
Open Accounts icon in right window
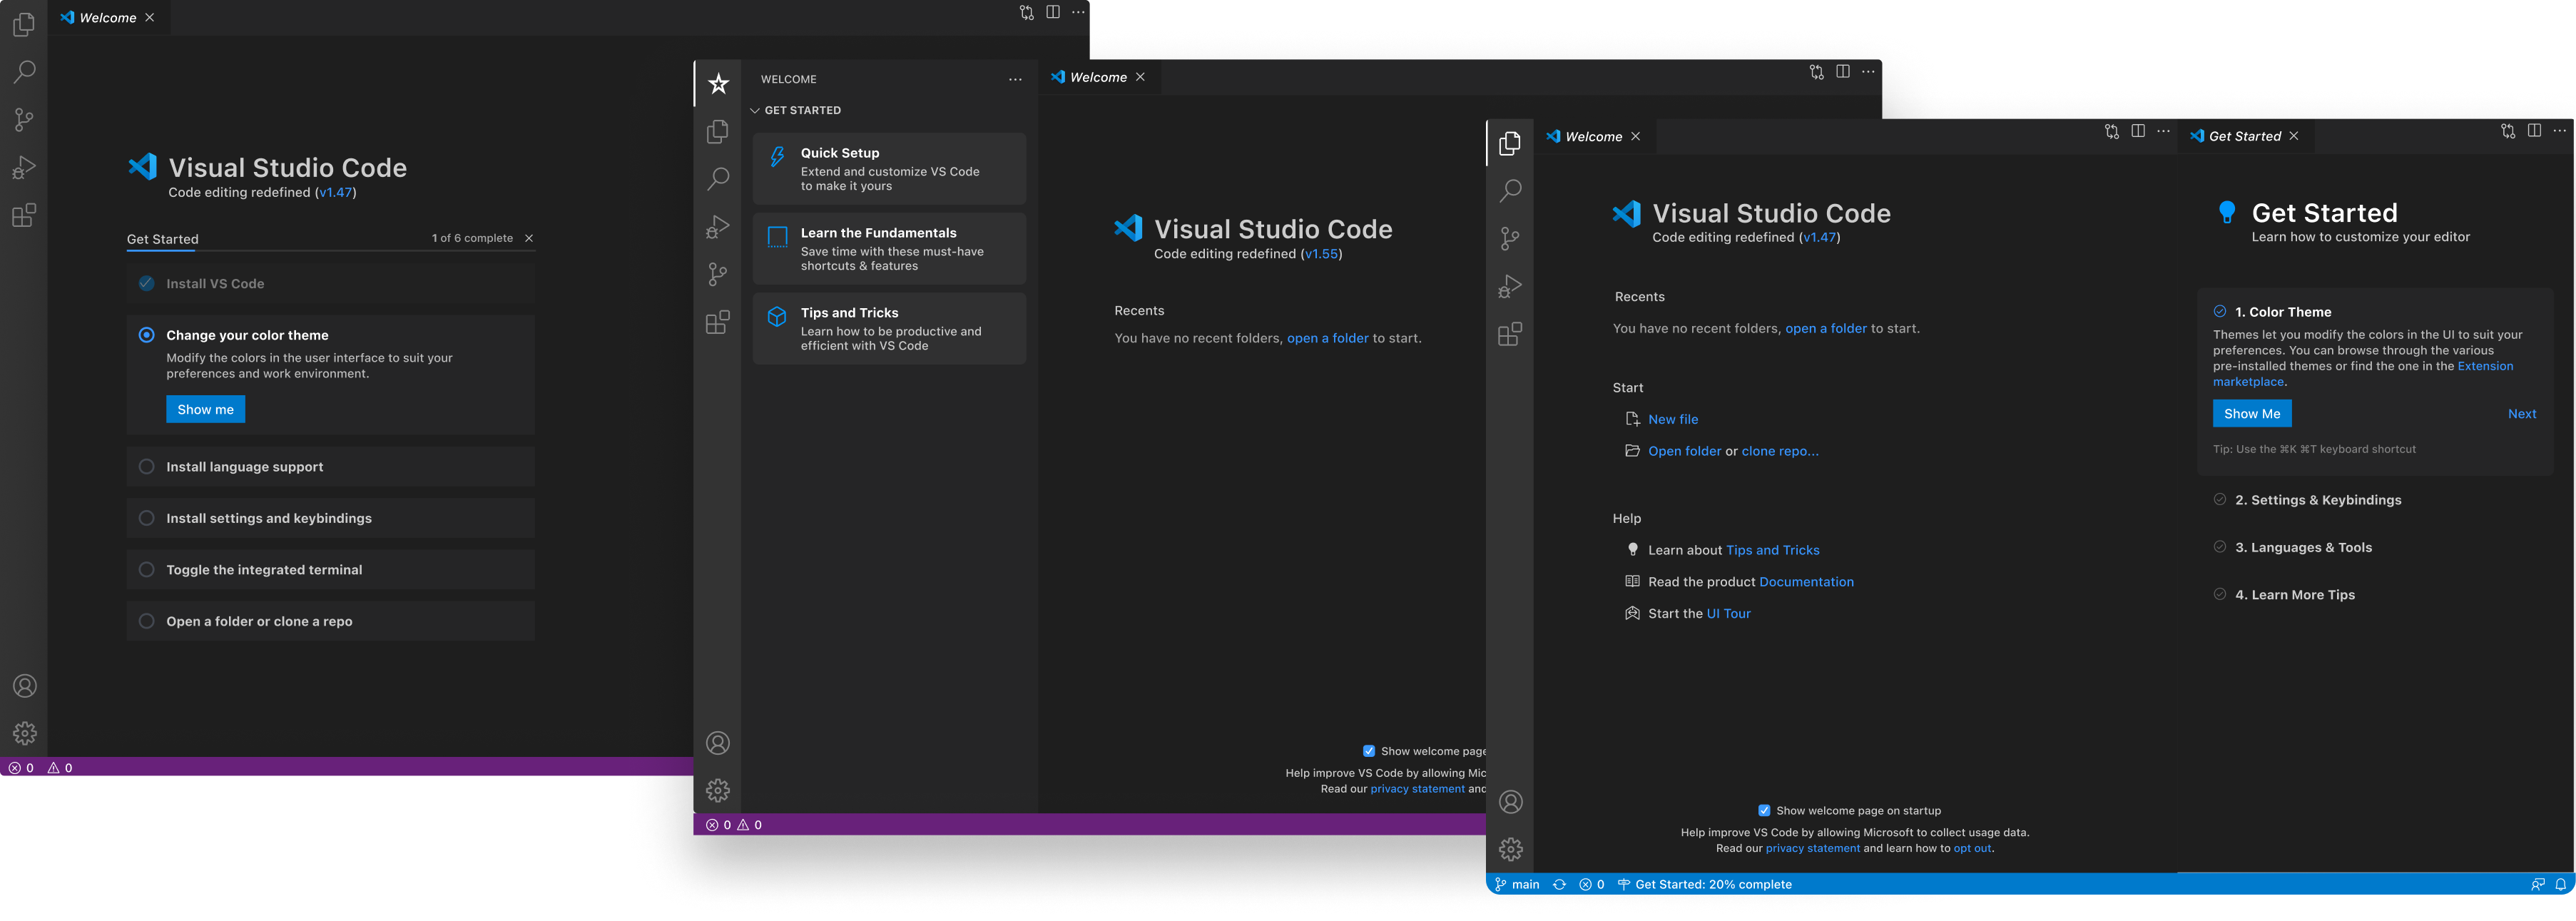click(x=1511, y=802)
